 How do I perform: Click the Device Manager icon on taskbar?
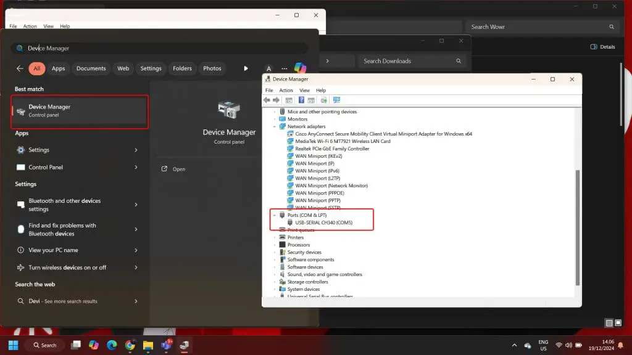click(x=184, y=345)
